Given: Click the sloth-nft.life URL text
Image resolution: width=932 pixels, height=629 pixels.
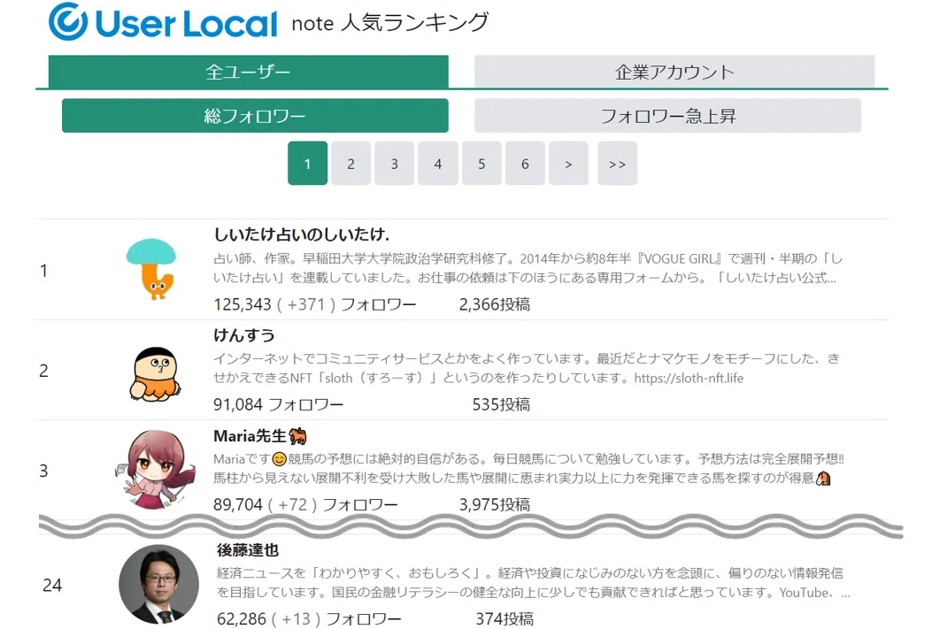Looking at the screenshot, I should (x=689, y=379).
